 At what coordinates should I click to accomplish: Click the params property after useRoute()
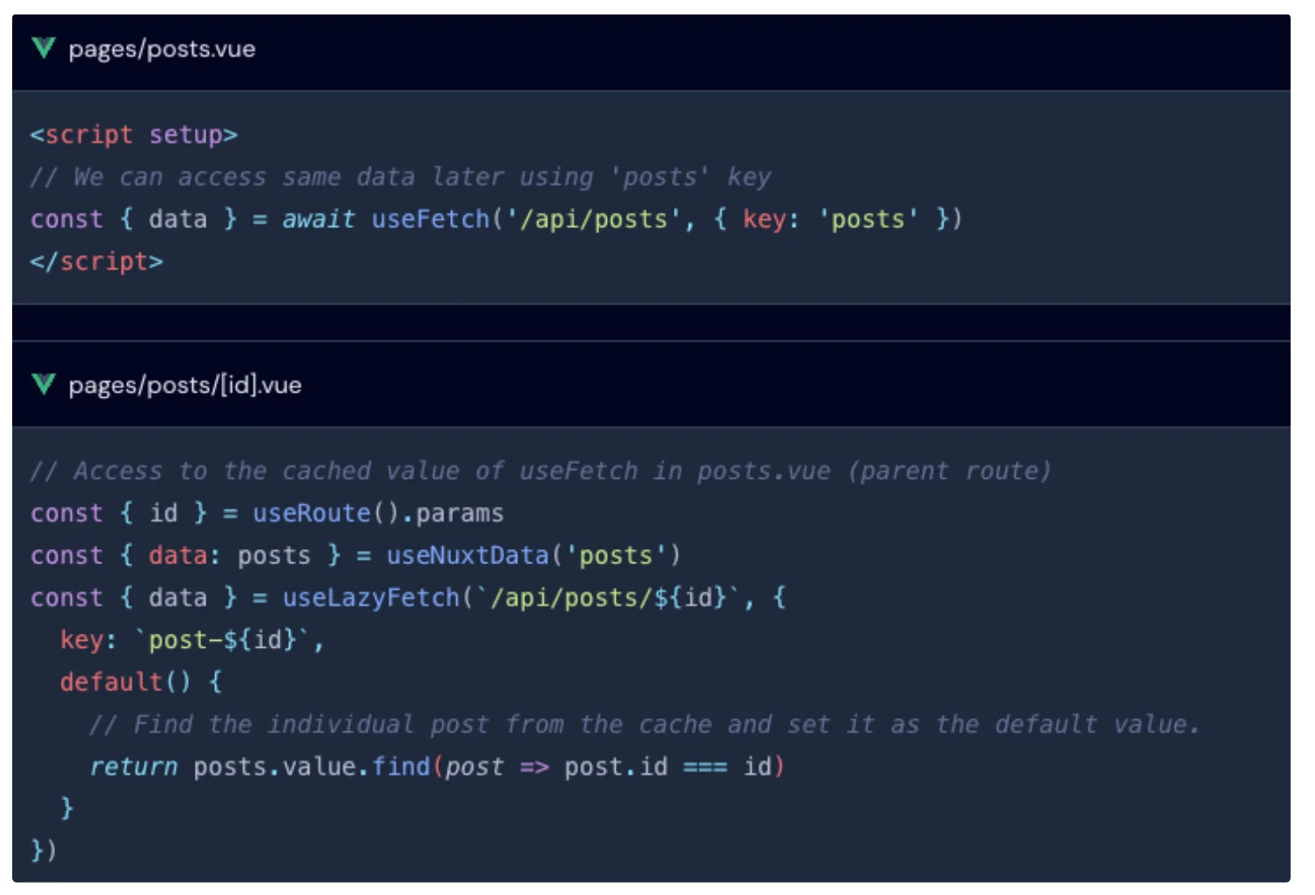[x=459, y=513]
